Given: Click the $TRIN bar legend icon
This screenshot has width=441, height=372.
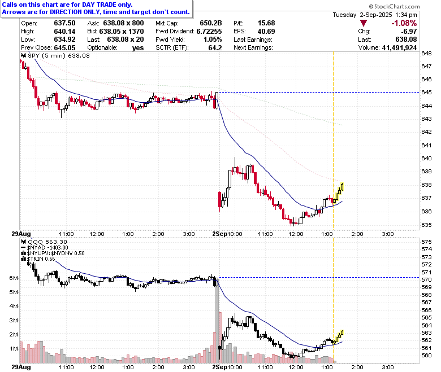Looking at the screenshot, I should pyautogui.click(x=24, y=259).
